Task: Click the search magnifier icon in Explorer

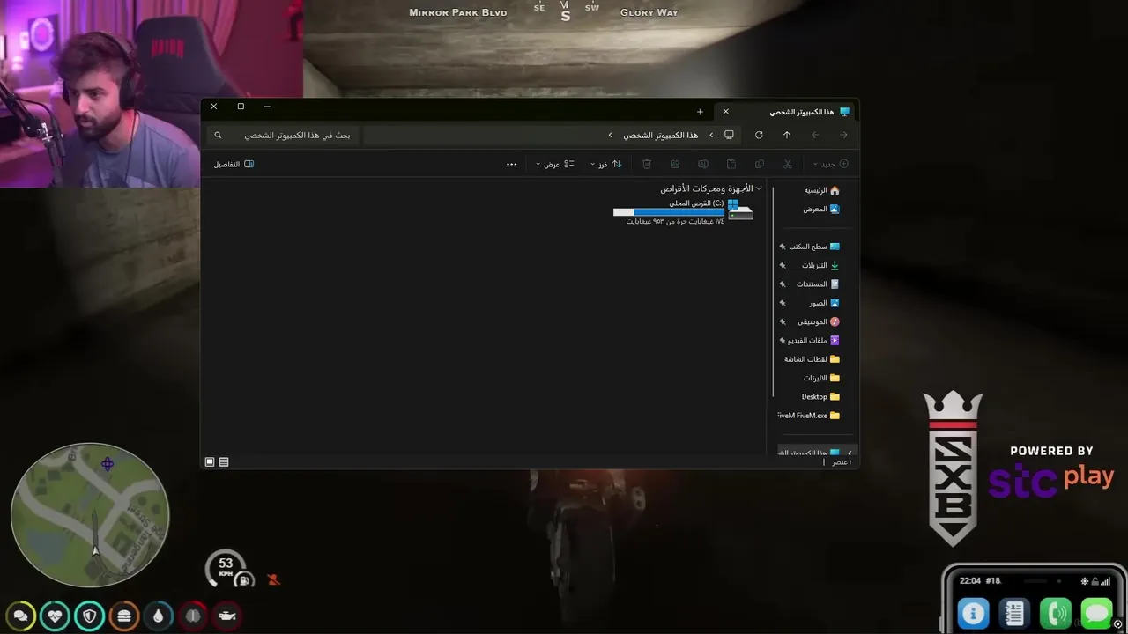Action: coord(219,135)
